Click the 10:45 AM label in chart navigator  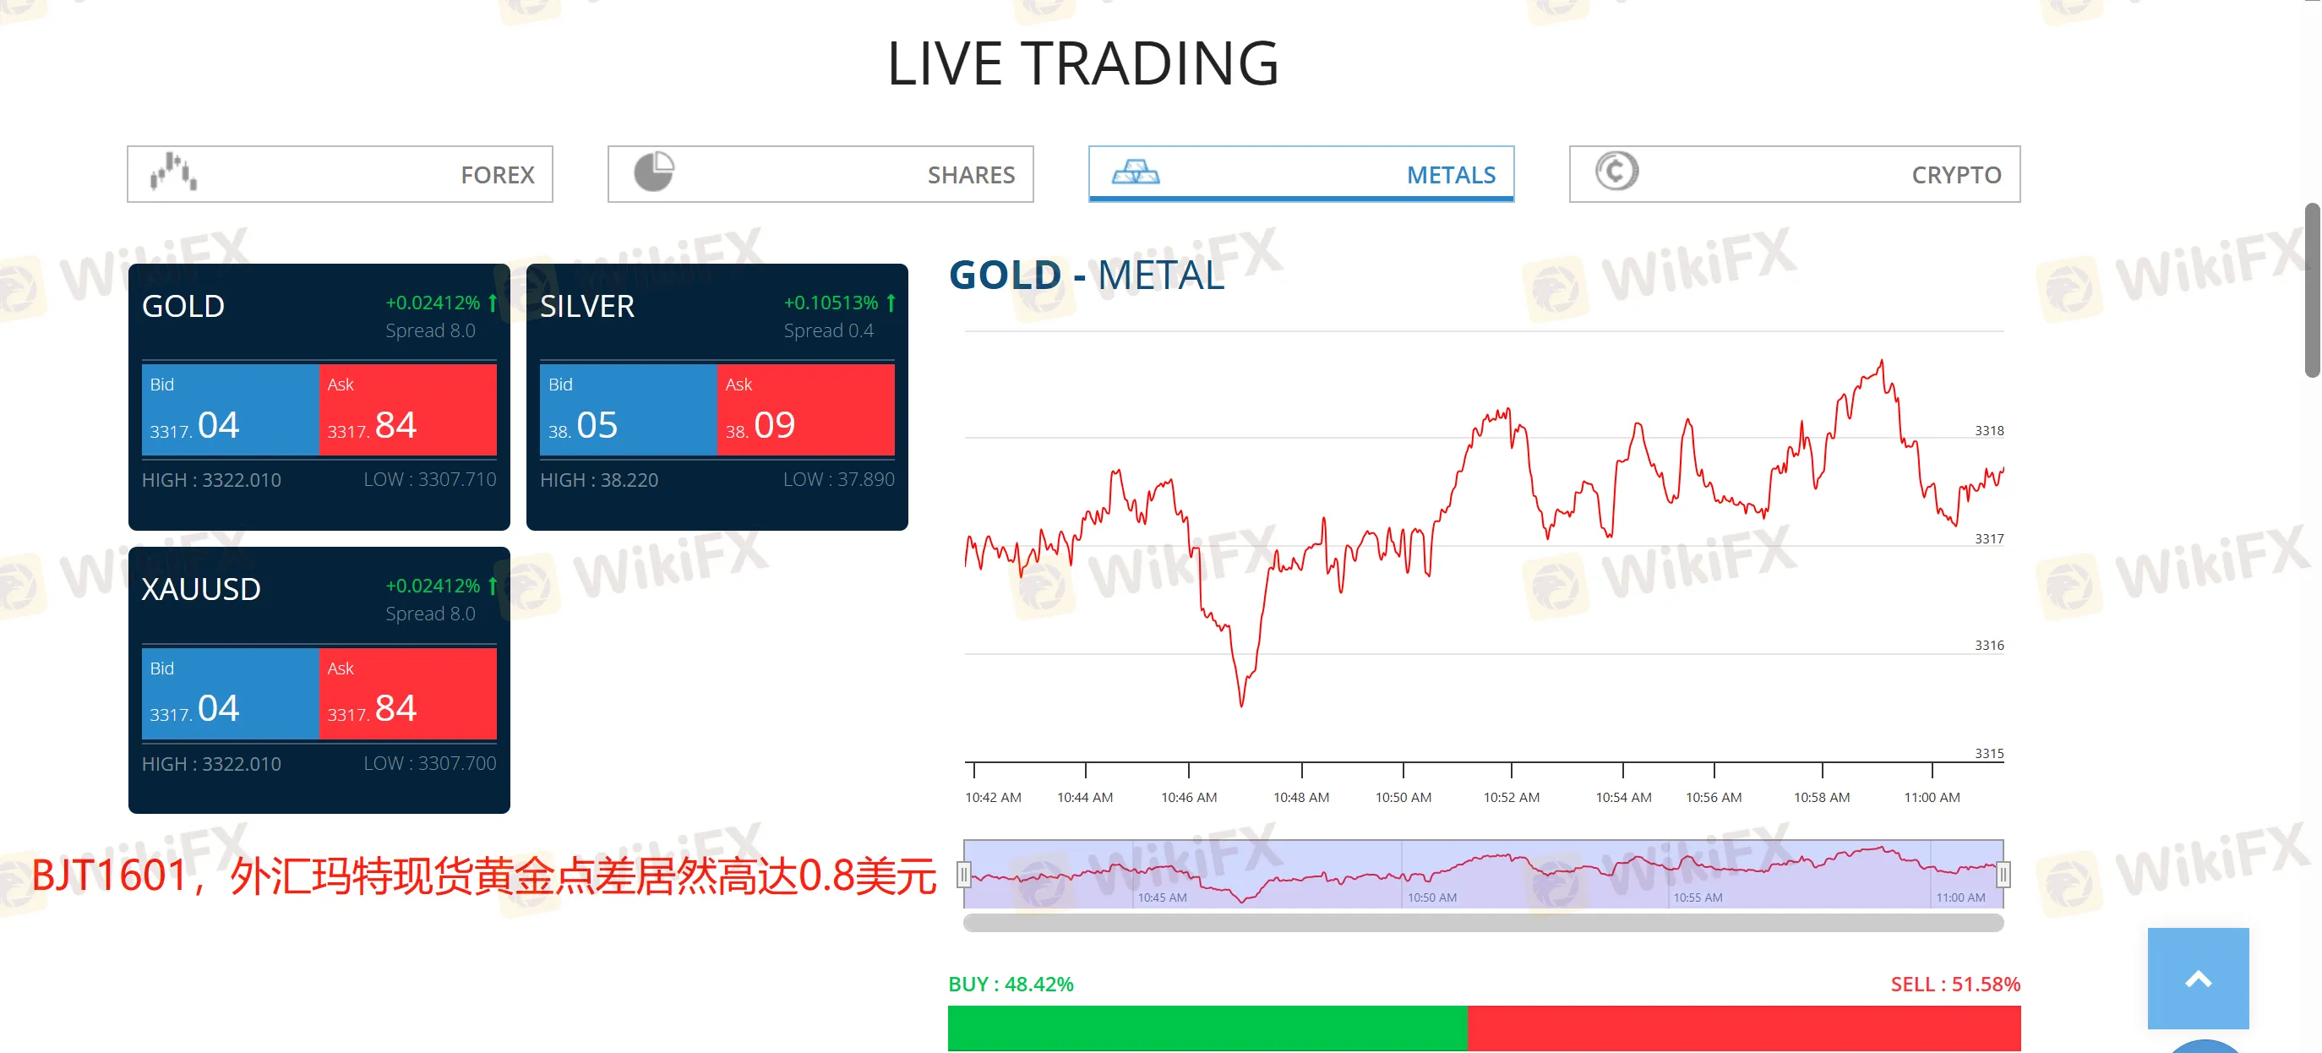[x=1162, y=898]
